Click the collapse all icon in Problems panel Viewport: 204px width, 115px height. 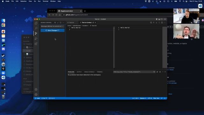(157, 72)
